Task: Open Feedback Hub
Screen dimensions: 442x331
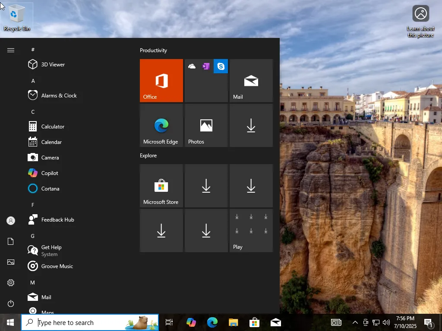Action: (76, 219)
